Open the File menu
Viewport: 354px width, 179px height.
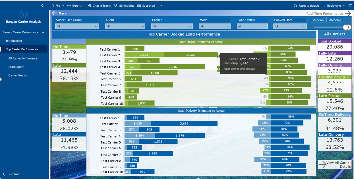tap(57, 5)
